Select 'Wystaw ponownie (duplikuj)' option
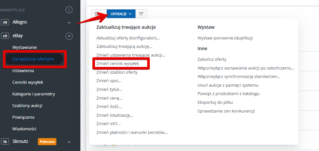The height and width of the screenshot is (151, 319). [x=225, y=38]
